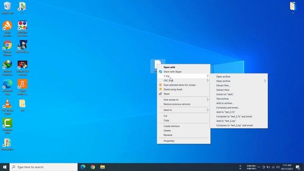The width and height of the screenshot is (304, 171).
Task: Select Create shortcut
Action: tap(184, 126)
